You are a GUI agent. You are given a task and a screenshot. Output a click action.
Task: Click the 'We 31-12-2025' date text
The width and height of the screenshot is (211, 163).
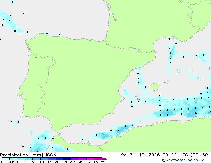tap(141, 155)
